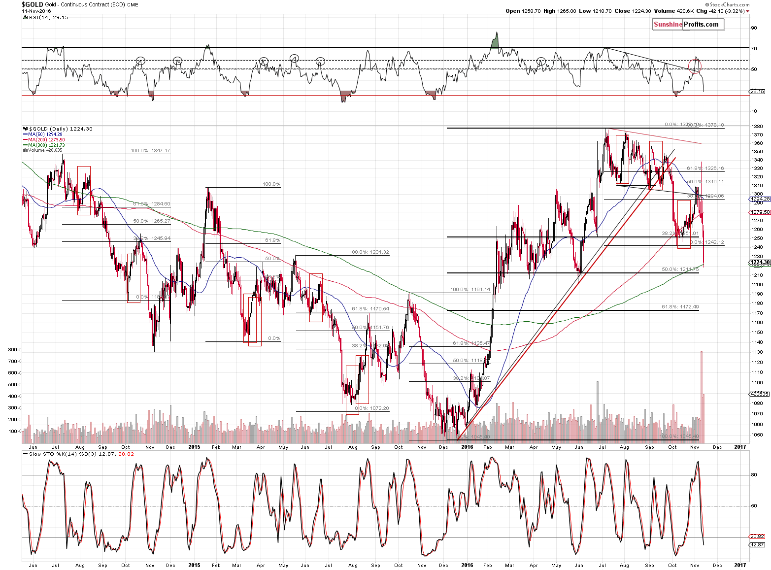Click the "$GOLD" ticker title

click(x=32, y=4)
